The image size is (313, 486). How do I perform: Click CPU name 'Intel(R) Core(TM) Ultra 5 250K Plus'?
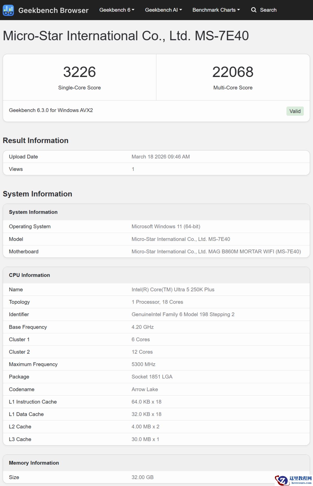point(173,289)
